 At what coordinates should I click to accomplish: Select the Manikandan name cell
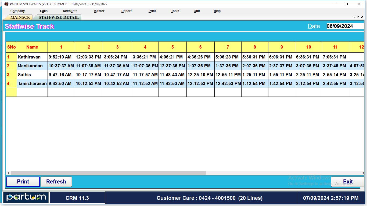point(32,66)
